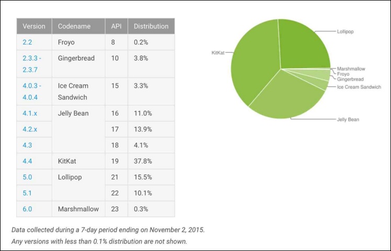Open the 6.0 Marshmallow version link
The width and height of the screenshot is (391, 251).
coord(27,209)
